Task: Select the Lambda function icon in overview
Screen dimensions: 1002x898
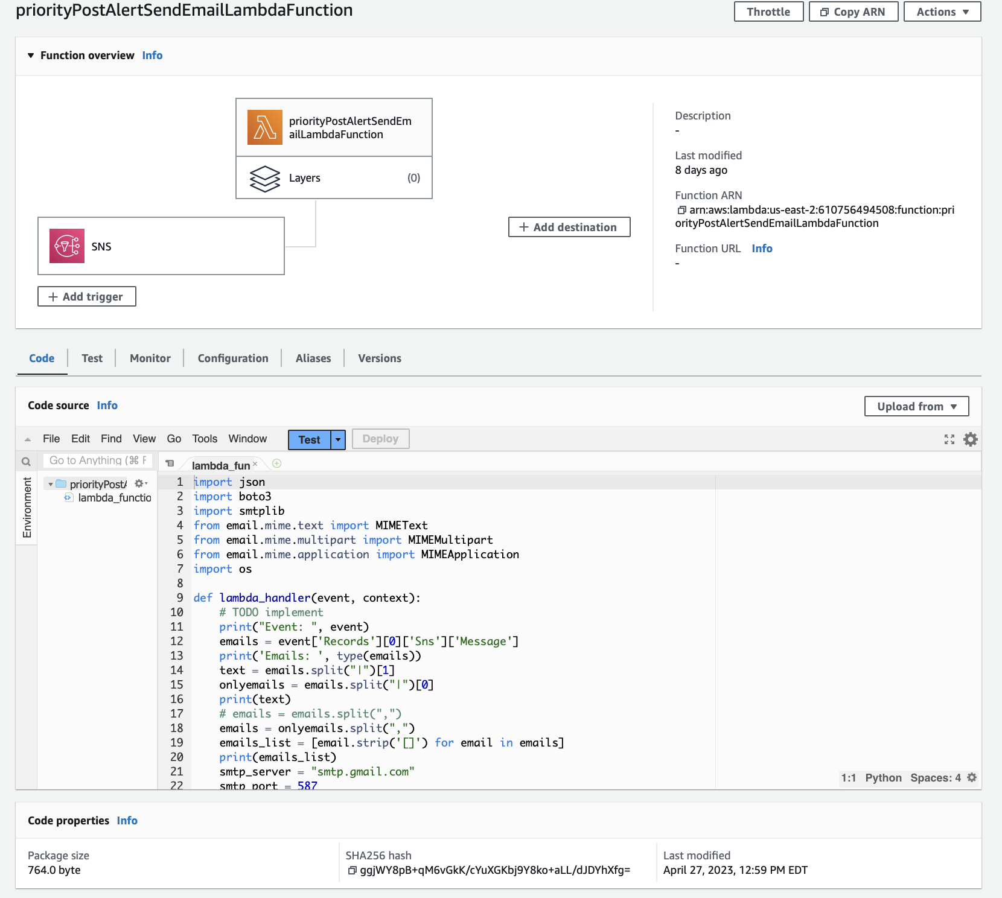Action: tap(264, 127)
